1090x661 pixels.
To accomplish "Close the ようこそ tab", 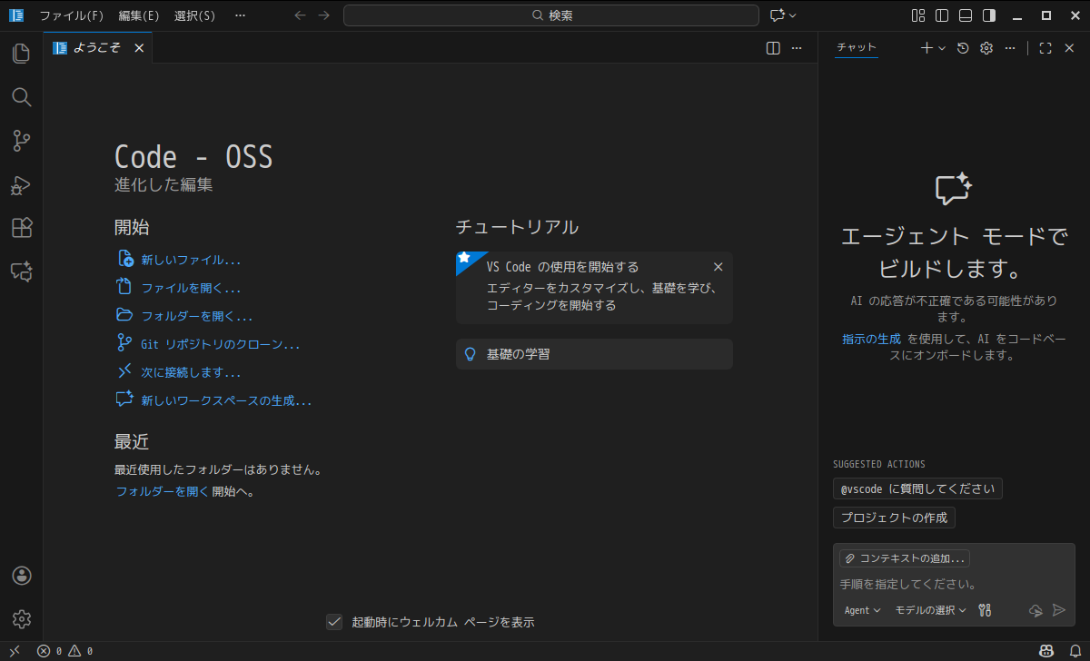I will [139, 48].
